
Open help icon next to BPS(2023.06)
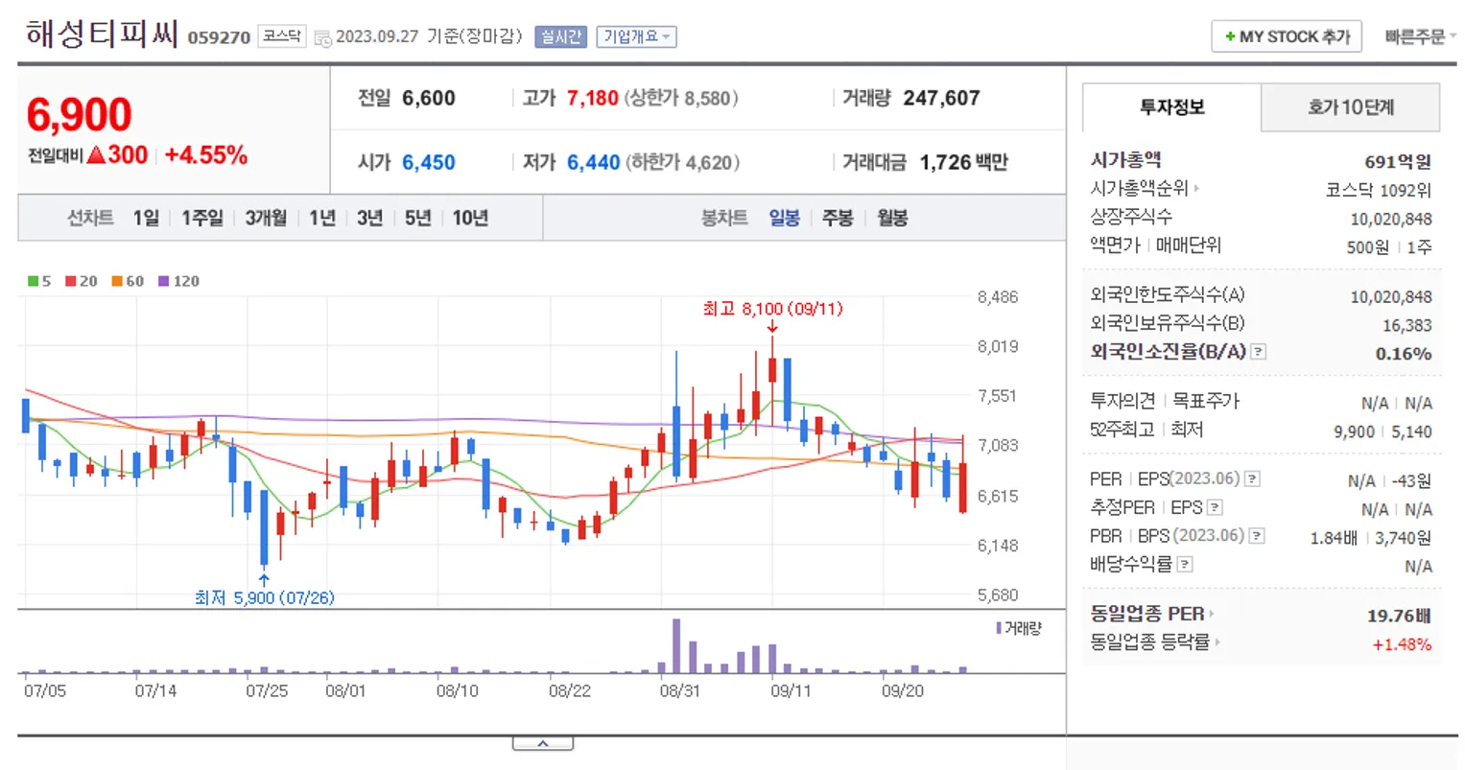[x=1257, y=536]
